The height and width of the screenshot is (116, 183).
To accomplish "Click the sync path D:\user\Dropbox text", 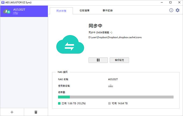I will 115,37.
